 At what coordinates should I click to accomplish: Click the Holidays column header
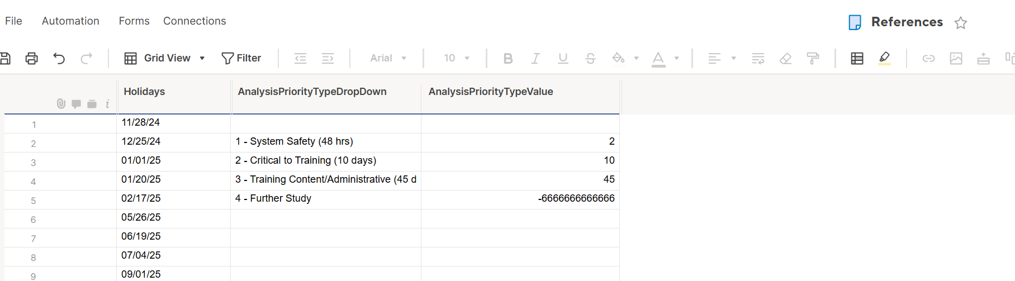(144, 92)
